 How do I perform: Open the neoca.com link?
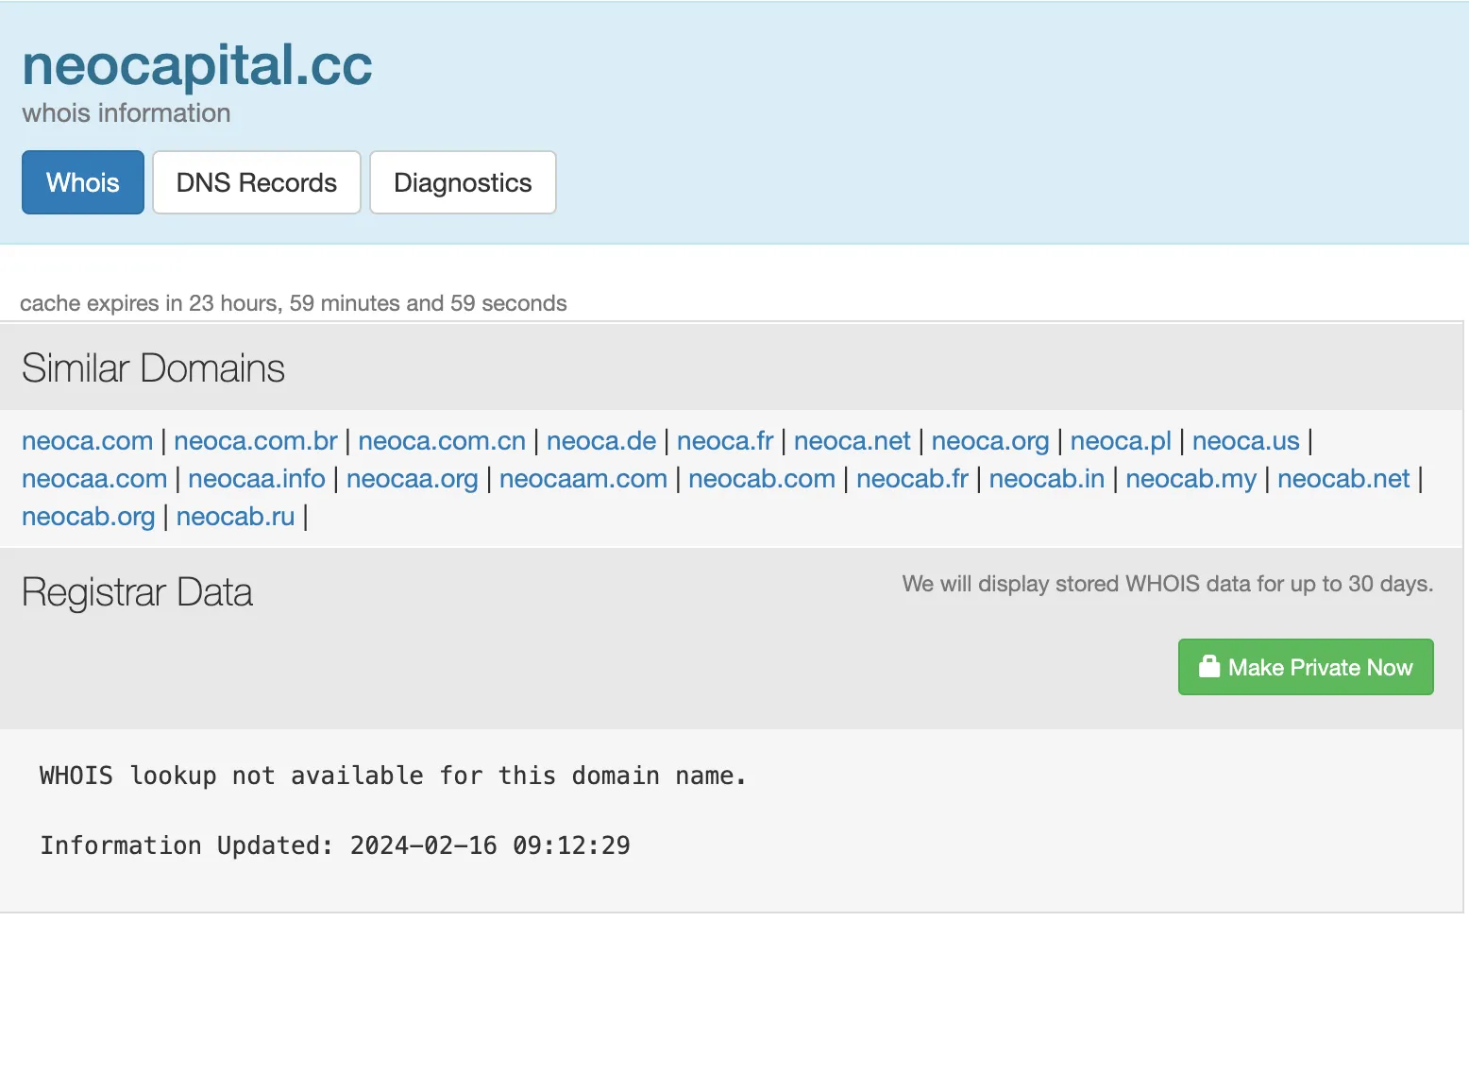point(87,441)
